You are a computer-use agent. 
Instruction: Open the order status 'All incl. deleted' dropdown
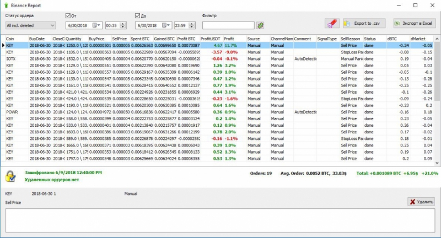click(x=30, y=25)
